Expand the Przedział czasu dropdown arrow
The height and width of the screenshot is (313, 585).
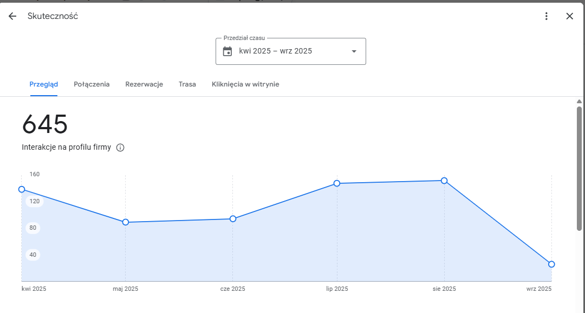pyautogui.click(x=354, y=51)
